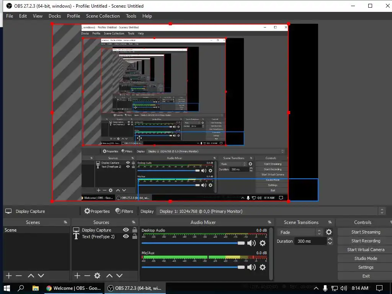Toggle the lock on the Text (FreeType 2) source
The width and height of the screenshot is (392, 294).
tap(134, 236)
